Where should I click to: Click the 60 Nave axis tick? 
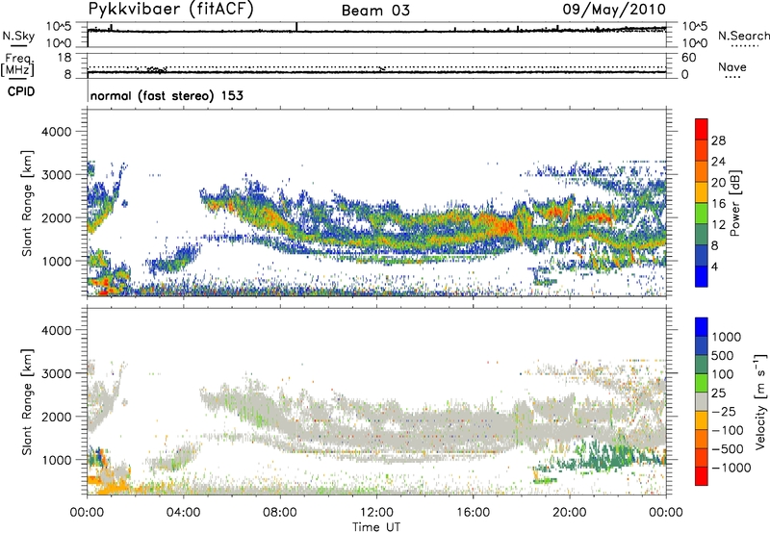(688, 58)
